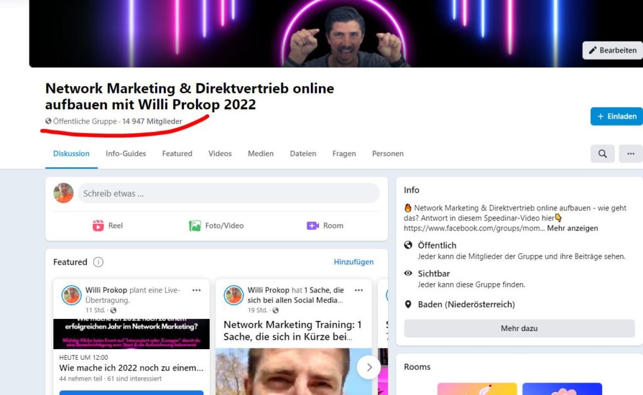This screenshot has height=395, width=643.
Task: Click profile picture beside post field
Action: tap(63, 193)
